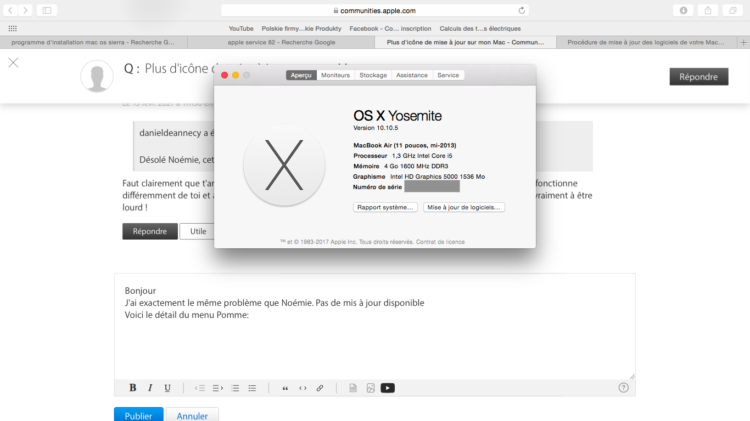The width and height of the screenshot is (750, 421).
Task: Go forward using Safari's forward arrow
Action: [26, 10]
